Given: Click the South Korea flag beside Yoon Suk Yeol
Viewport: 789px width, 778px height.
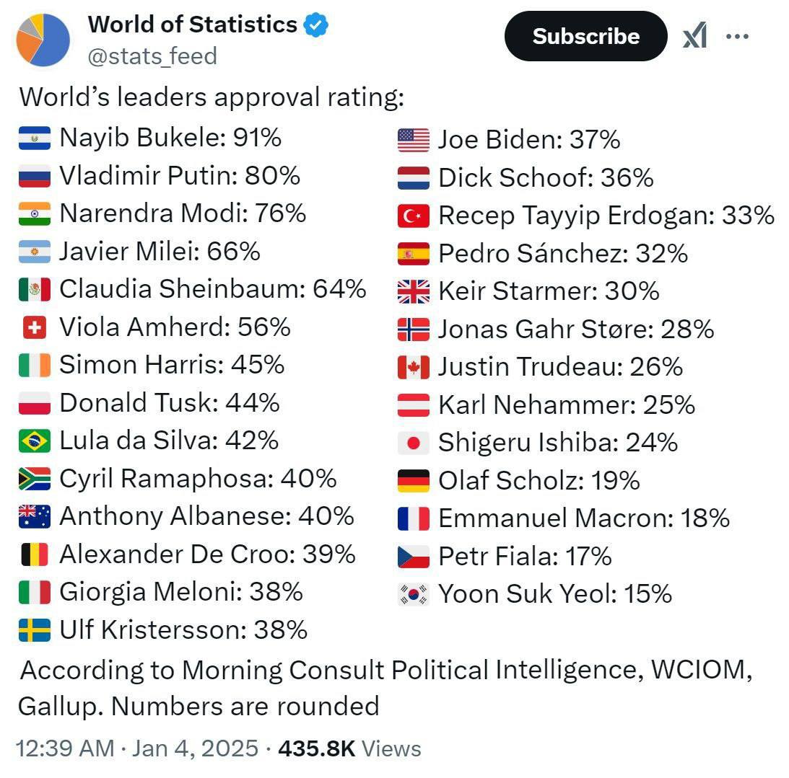Looking at the screenshot, I should [414, 594].
